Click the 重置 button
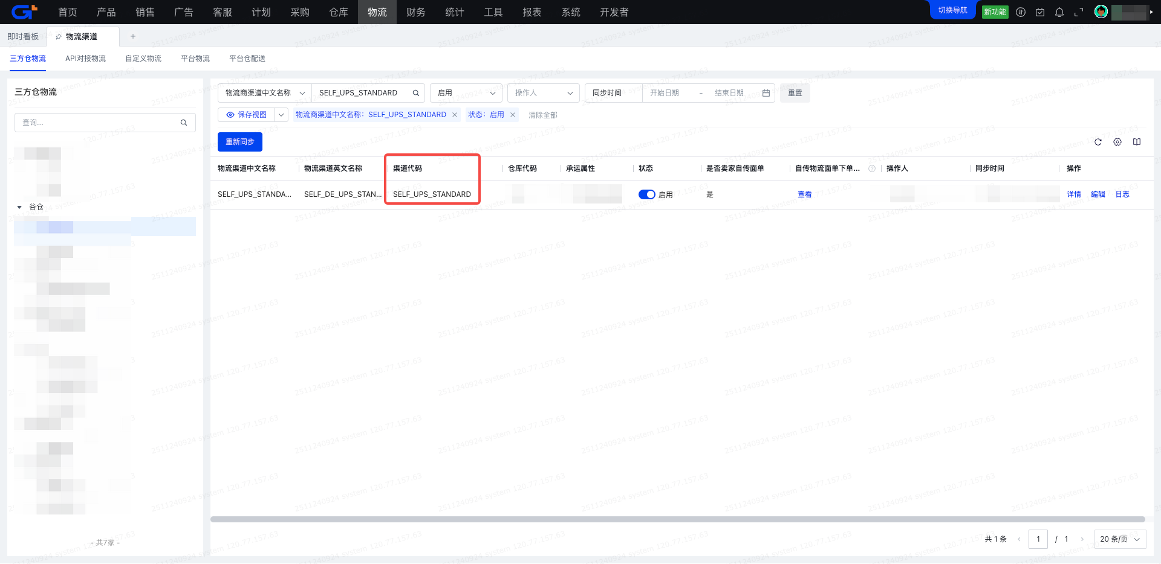 pos(795,93)
